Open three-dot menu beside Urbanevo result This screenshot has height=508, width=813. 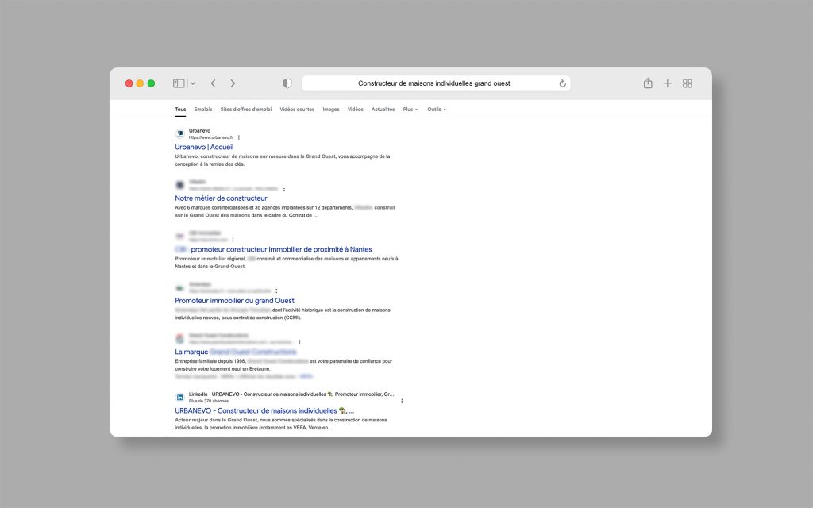tap(239, 137)
